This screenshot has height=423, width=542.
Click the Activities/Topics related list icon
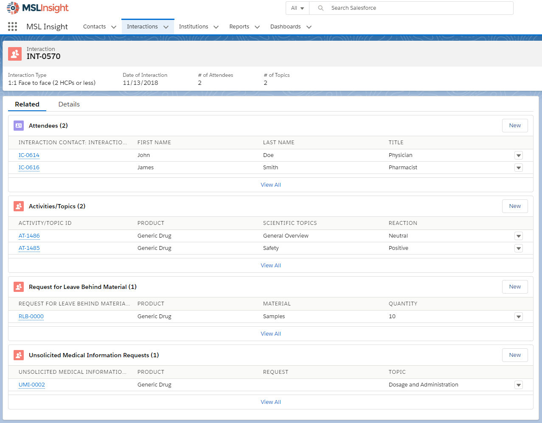tap(18, 206)
